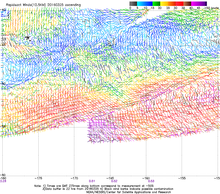Click the '0:52' swath time label
Viewport: 220px width, 194px height.
pyautogui.click(x=114, y=181)
